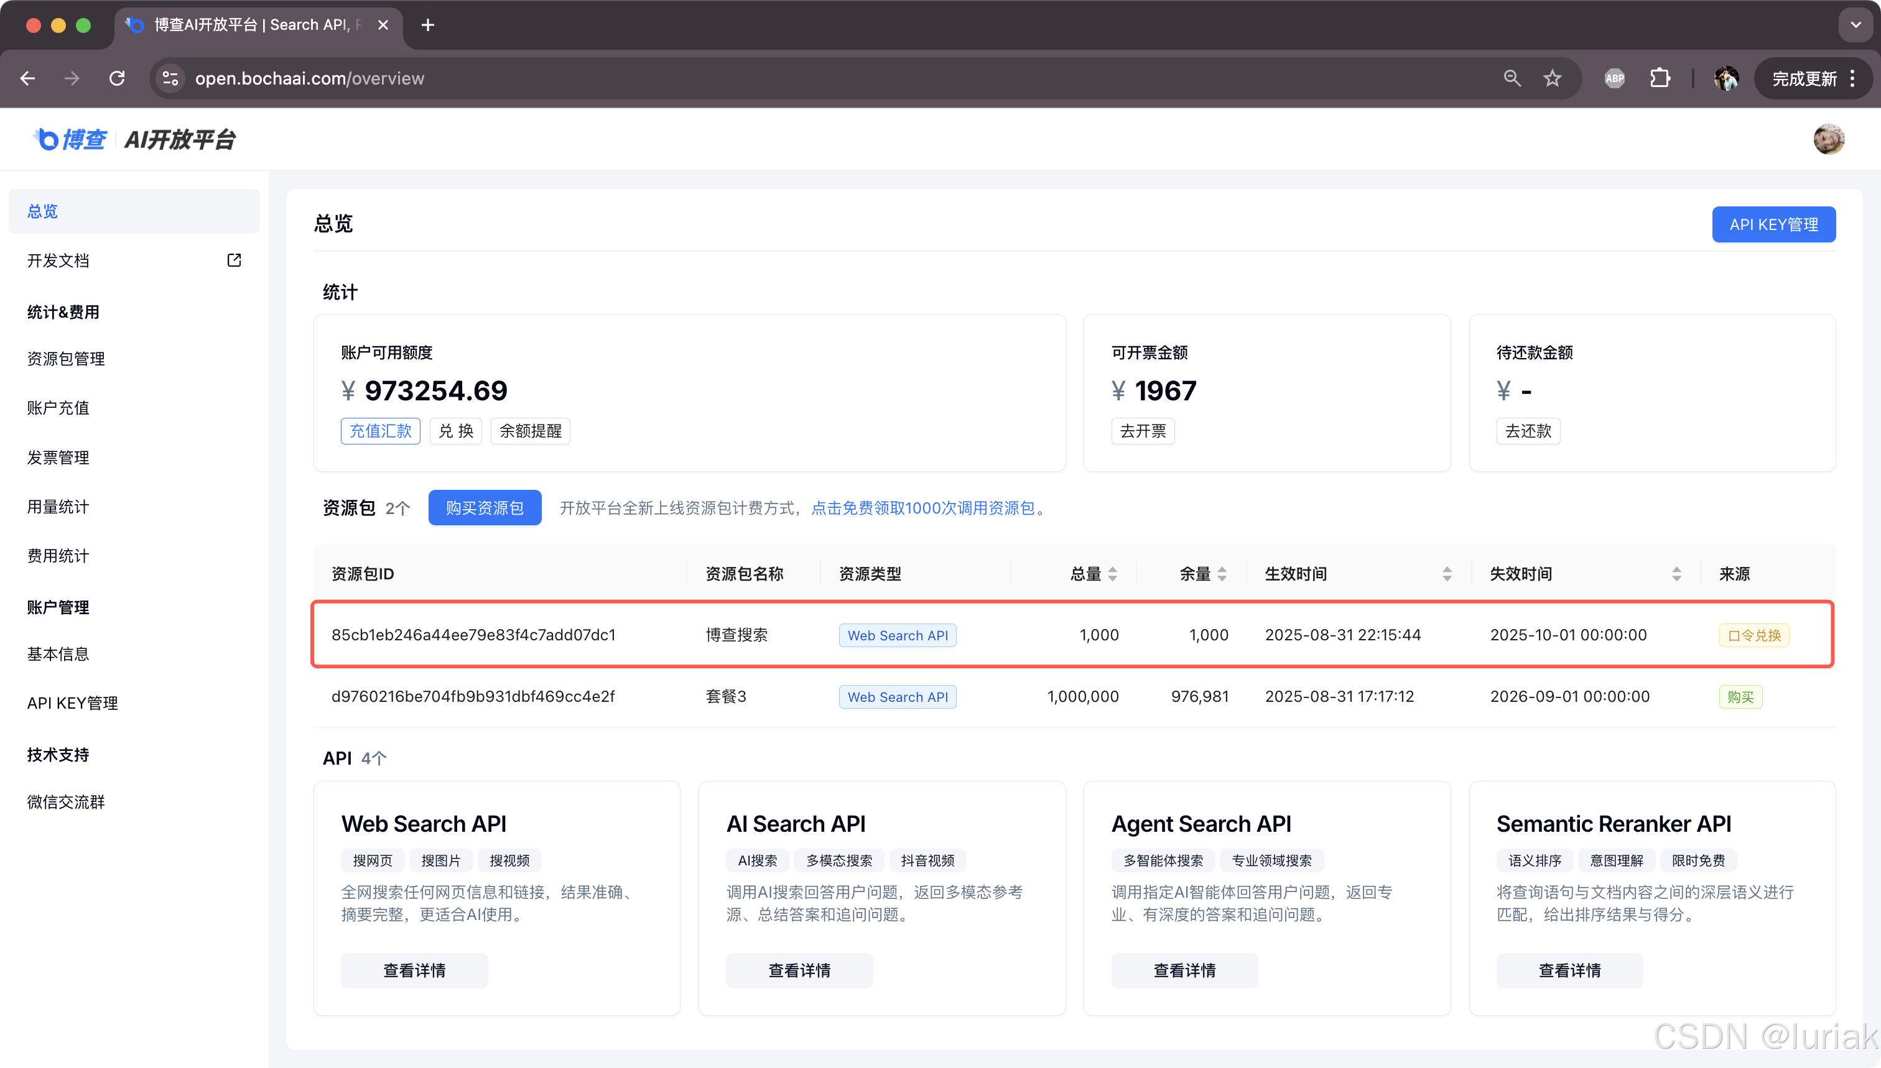The height and width of the screenshot is (1068, 1881).
Task: Click the 充值汇款 button
Action: 380,431
